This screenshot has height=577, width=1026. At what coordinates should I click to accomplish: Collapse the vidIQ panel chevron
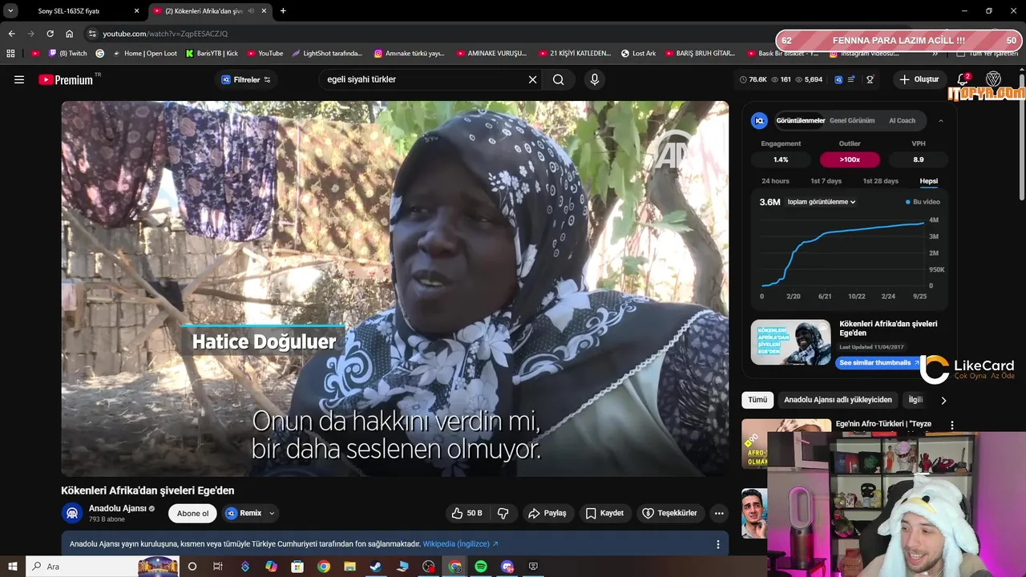click(x=941, y=121)
